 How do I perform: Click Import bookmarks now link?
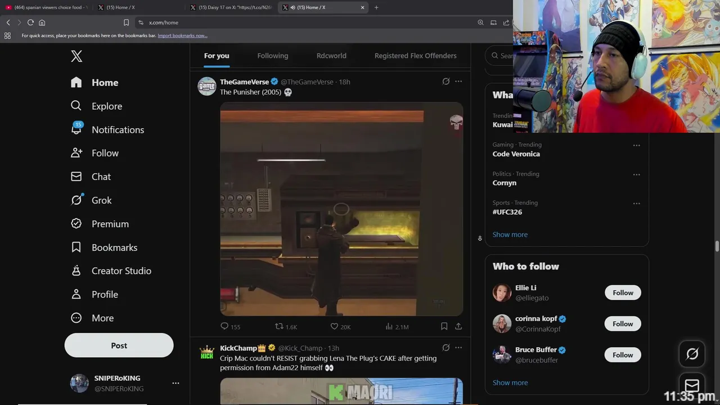(182, 35)
